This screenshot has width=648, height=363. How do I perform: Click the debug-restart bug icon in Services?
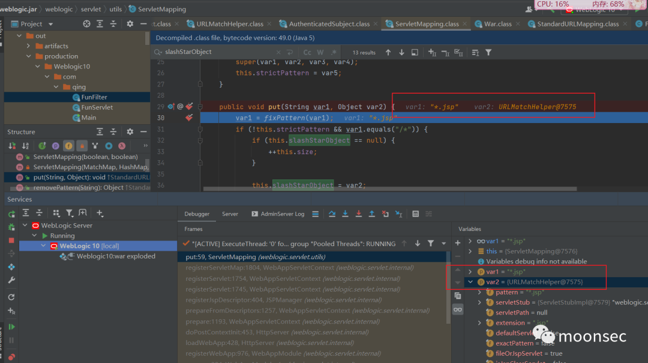click(11, 227)
